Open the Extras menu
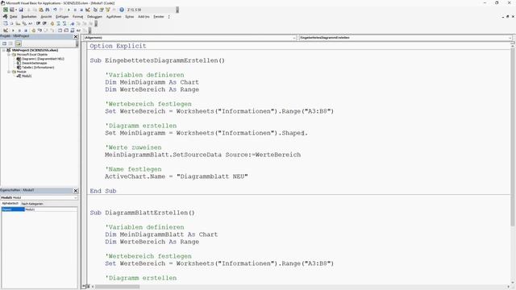Screen dimensions: 516x290 pos(130,16)
